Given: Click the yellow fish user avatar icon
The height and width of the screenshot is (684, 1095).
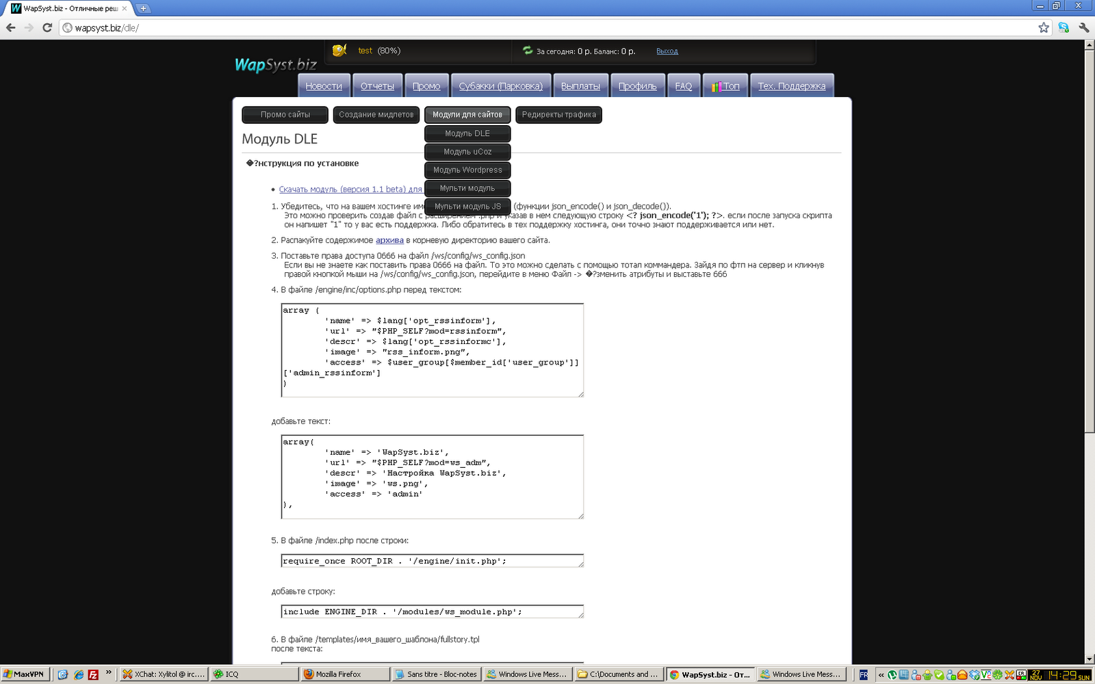Looking at the screenshot, I should click(x=339, y=51).
